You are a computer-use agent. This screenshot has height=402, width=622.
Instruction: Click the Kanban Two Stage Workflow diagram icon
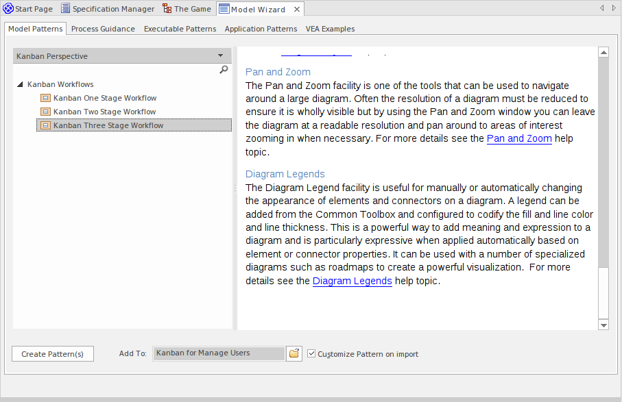point(45,112)
